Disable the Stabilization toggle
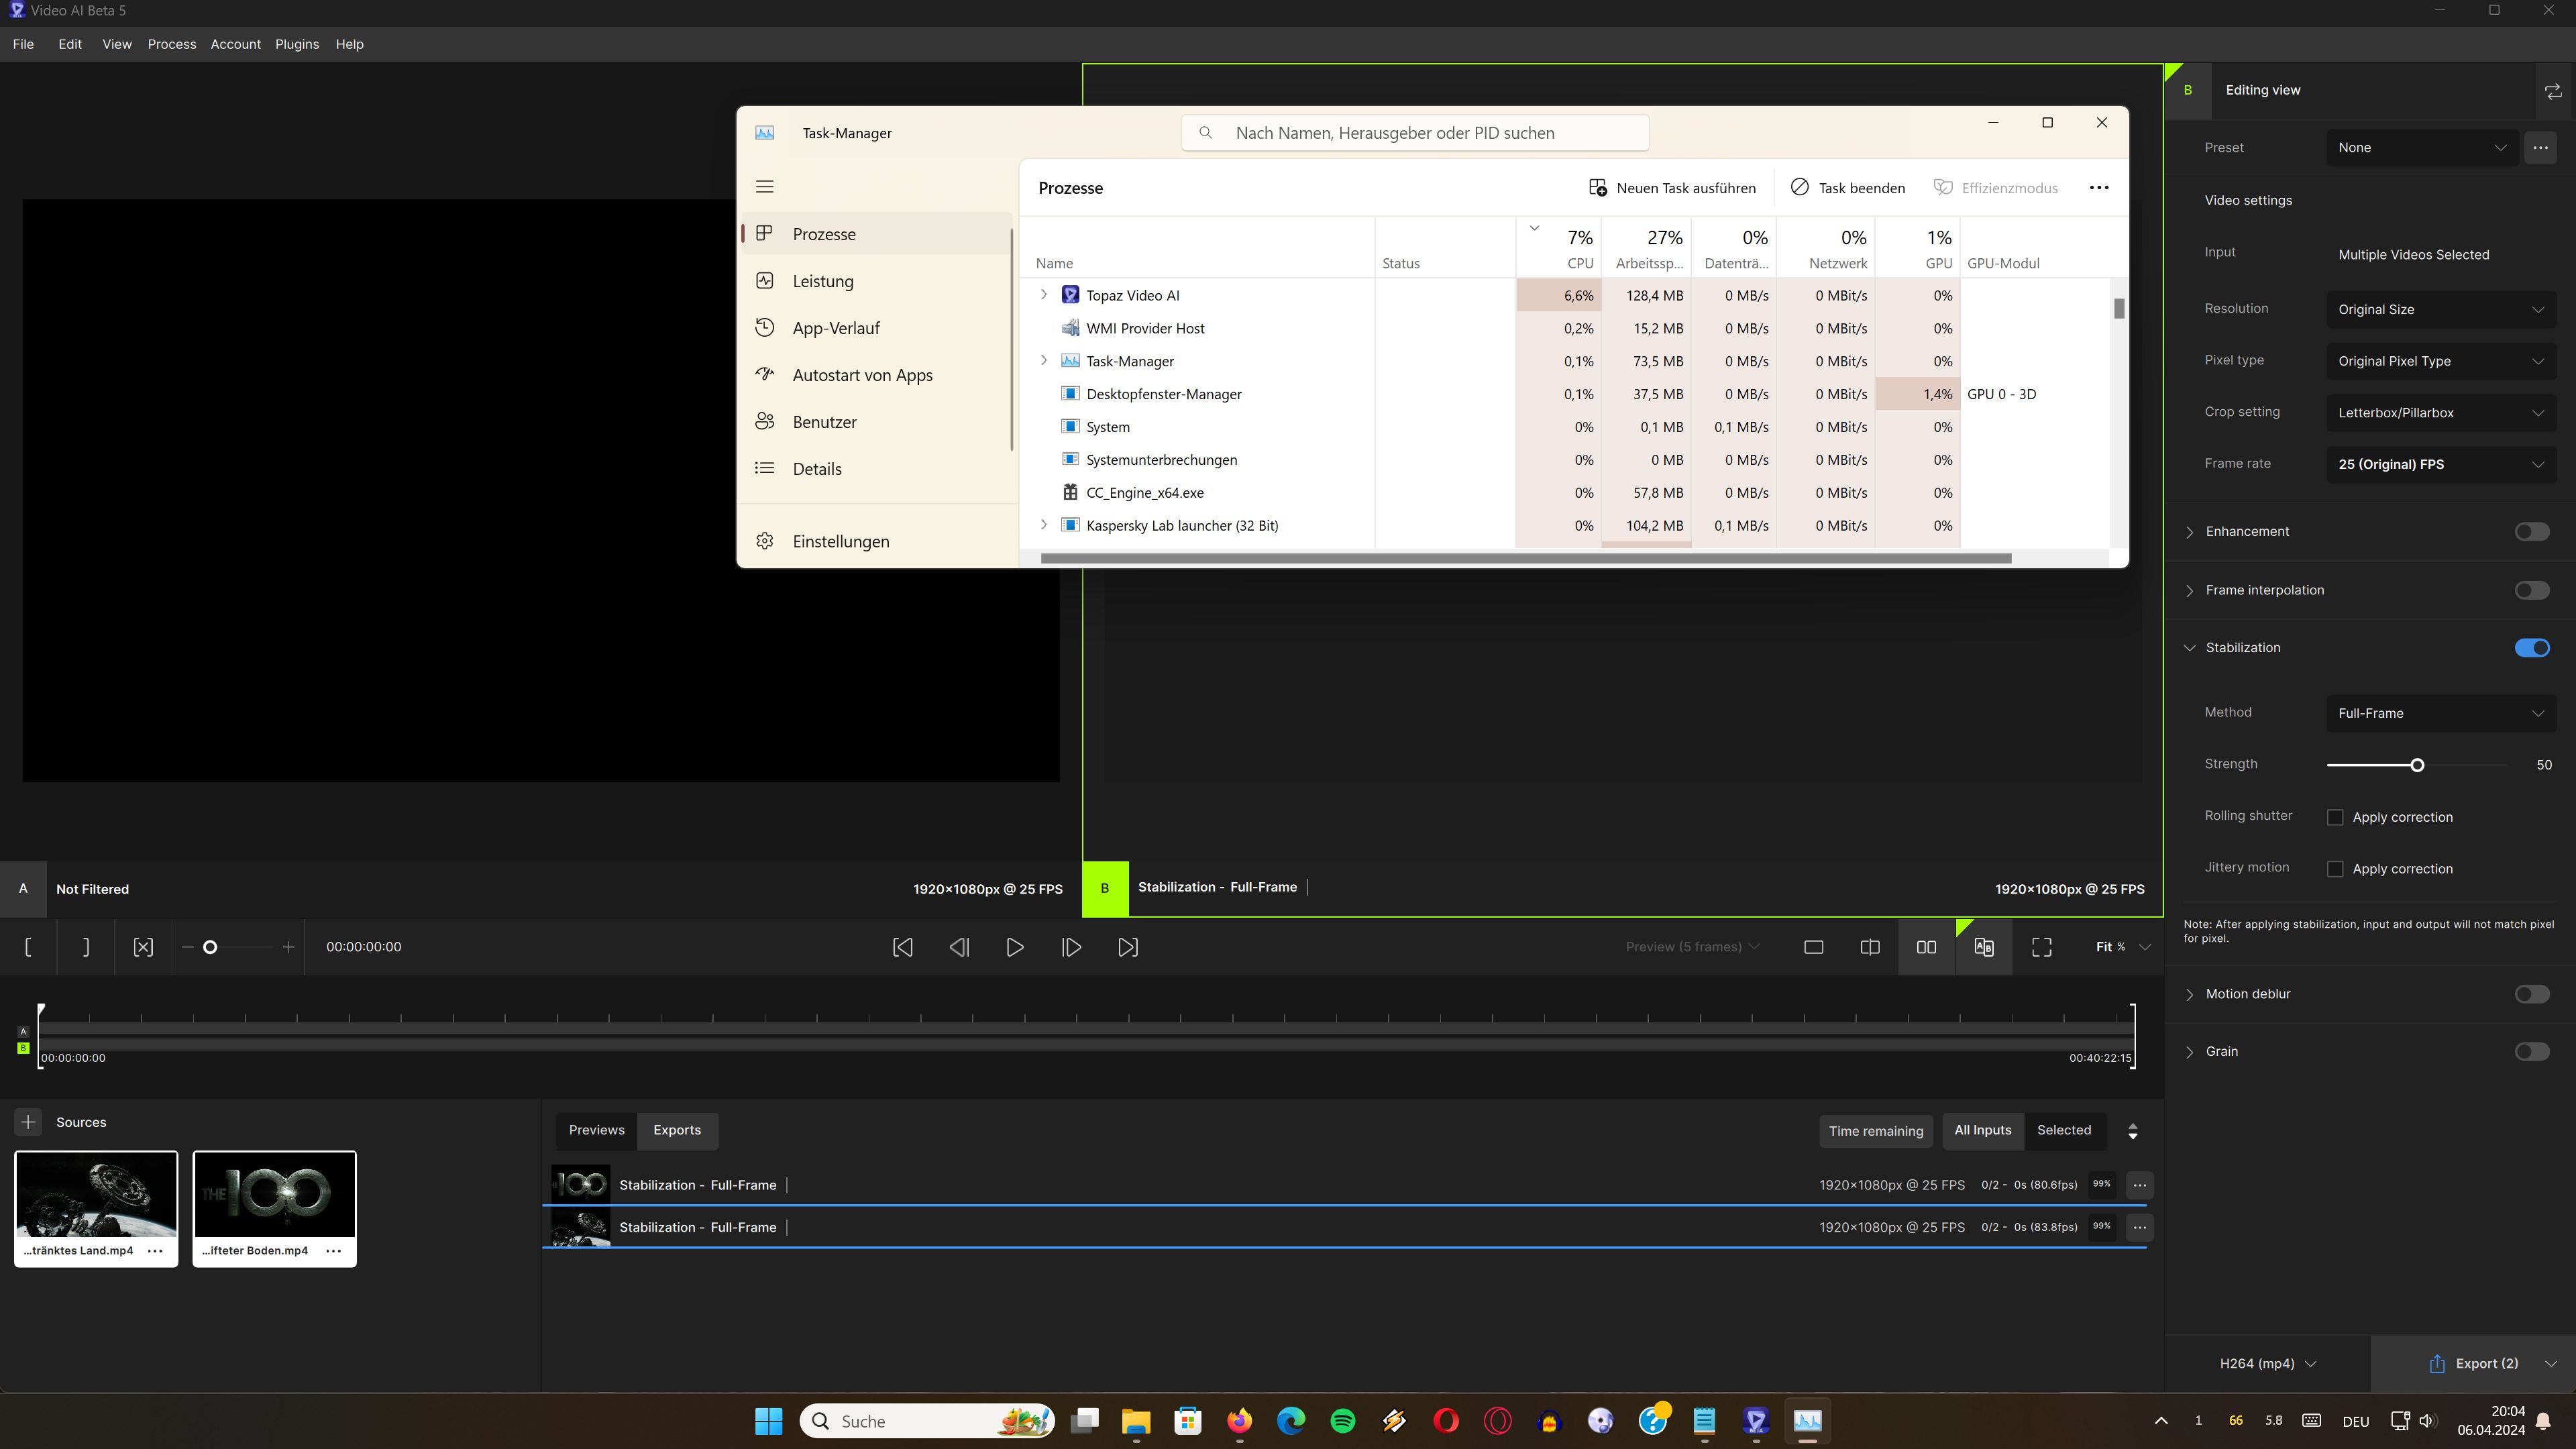2576x1449 pixels. [2531, 648]
